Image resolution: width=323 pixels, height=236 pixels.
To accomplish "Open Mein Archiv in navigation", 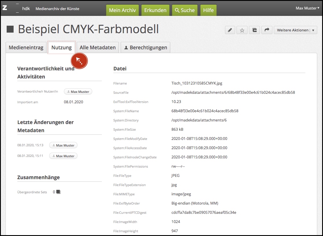I will pyautogui.click(x=122, y=10).
